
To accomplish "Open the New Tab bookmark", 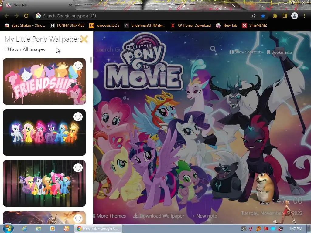I will pos(227,25).
